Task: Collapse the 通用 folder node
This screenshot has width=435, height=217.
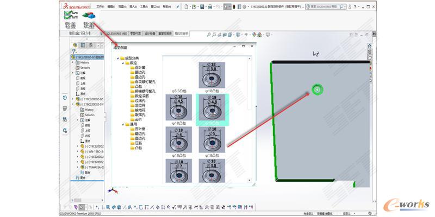Action: tap(123, 124)
